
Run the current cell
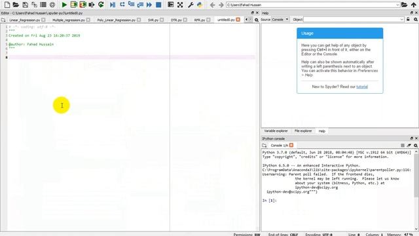(x=73, y=5)
